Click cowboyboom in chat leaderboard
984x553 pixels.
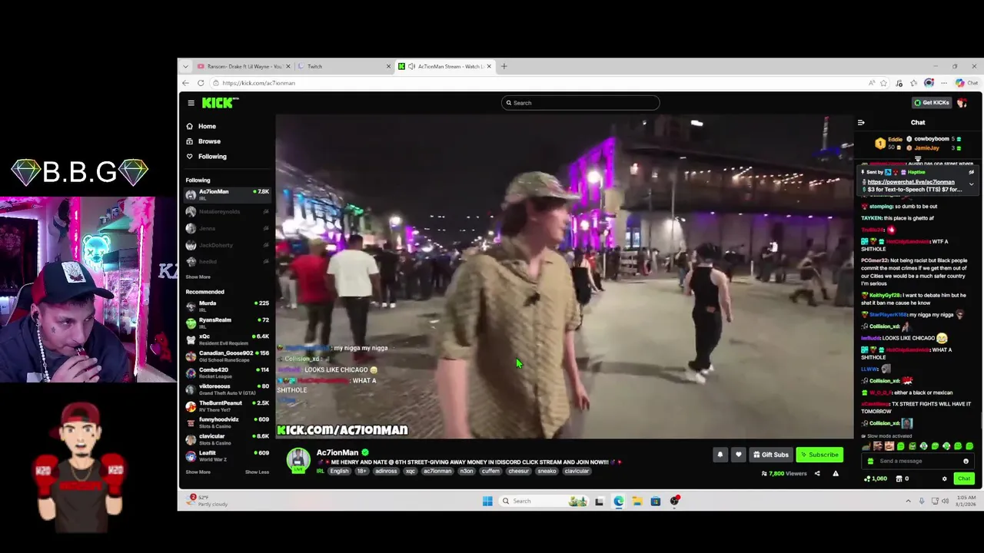[x=931, y=139]
